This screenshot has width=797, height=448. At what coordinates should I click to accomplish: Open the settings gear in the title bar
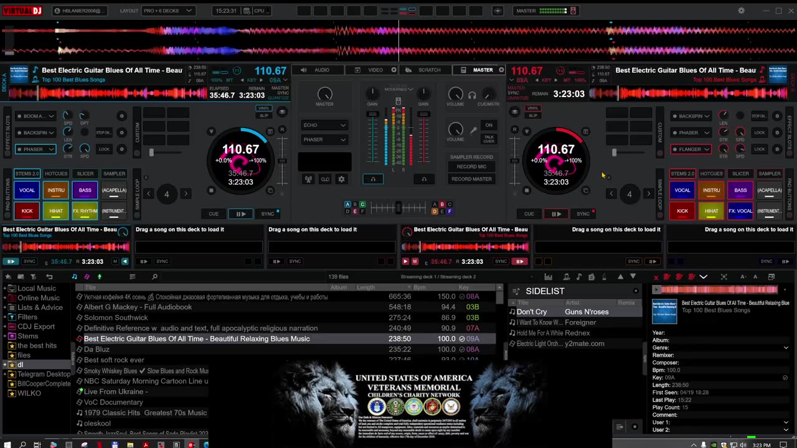(741, 11)
